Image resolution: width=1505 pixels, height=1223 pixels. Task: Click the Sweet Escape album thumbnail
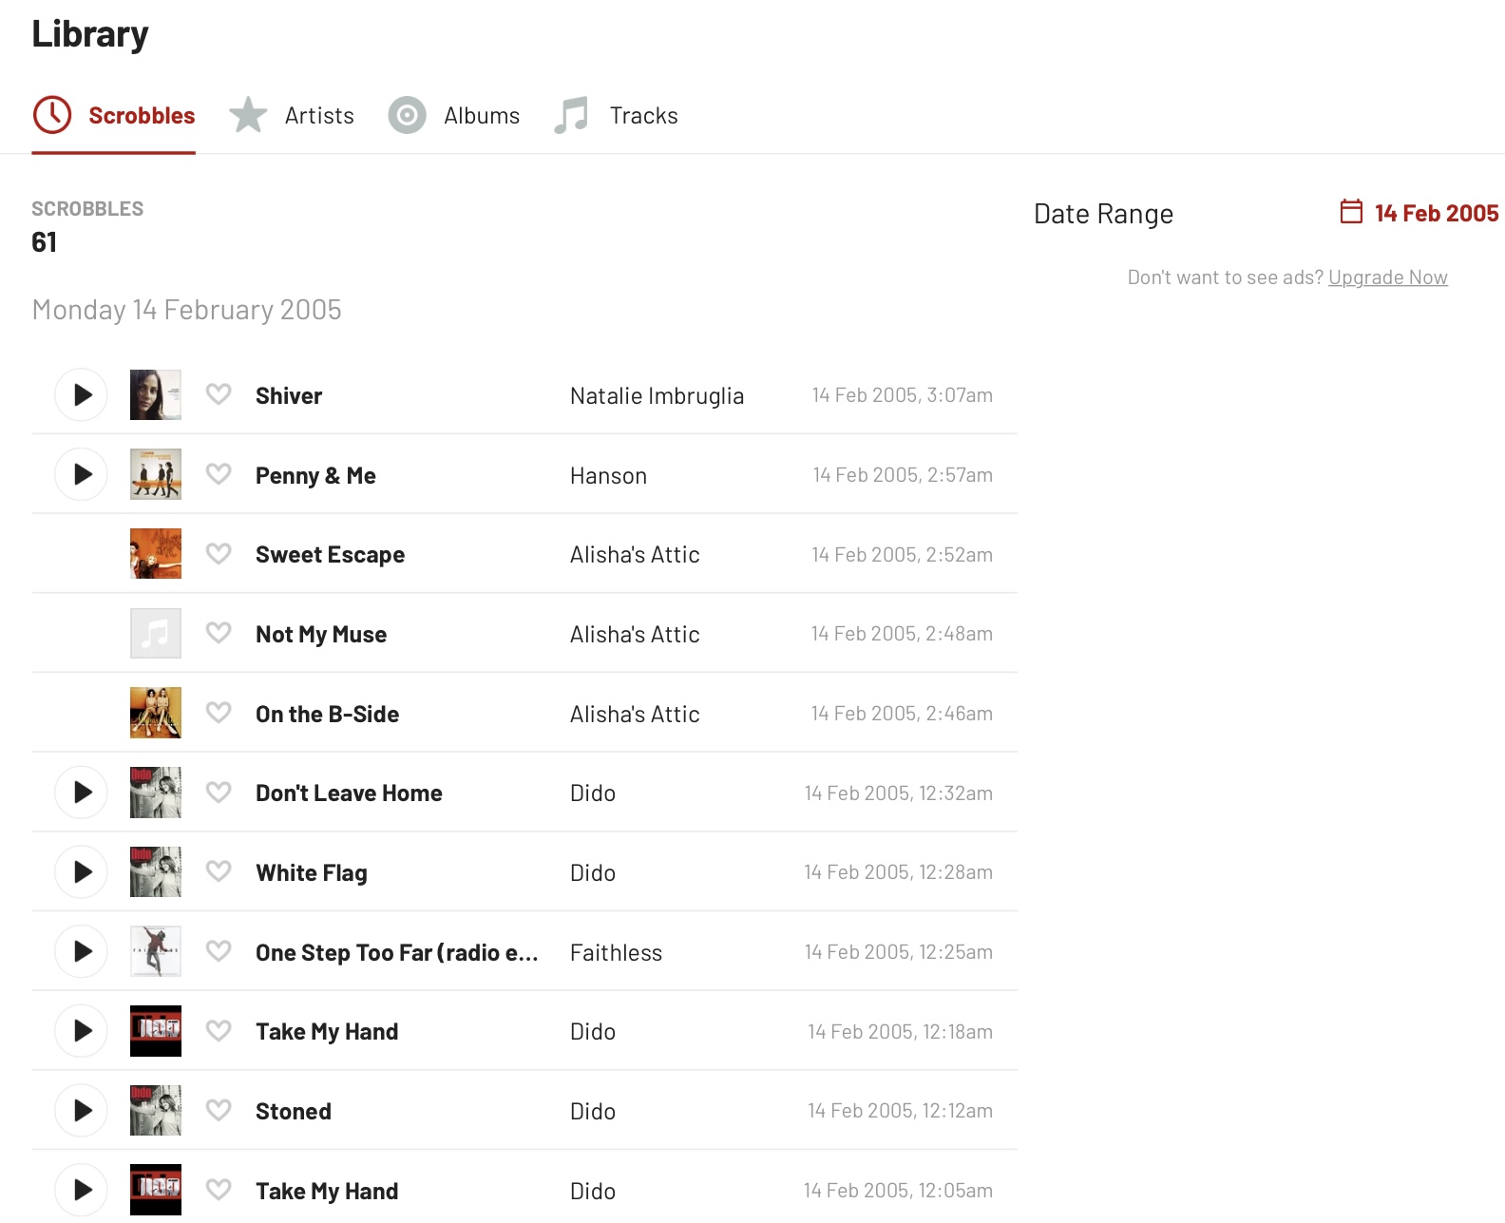pos(156,554)
